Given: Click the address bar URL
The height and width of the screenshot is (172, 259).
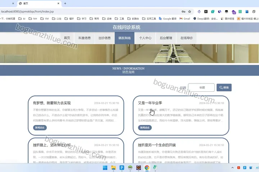Looking at the screenshot, I should 27,11.
